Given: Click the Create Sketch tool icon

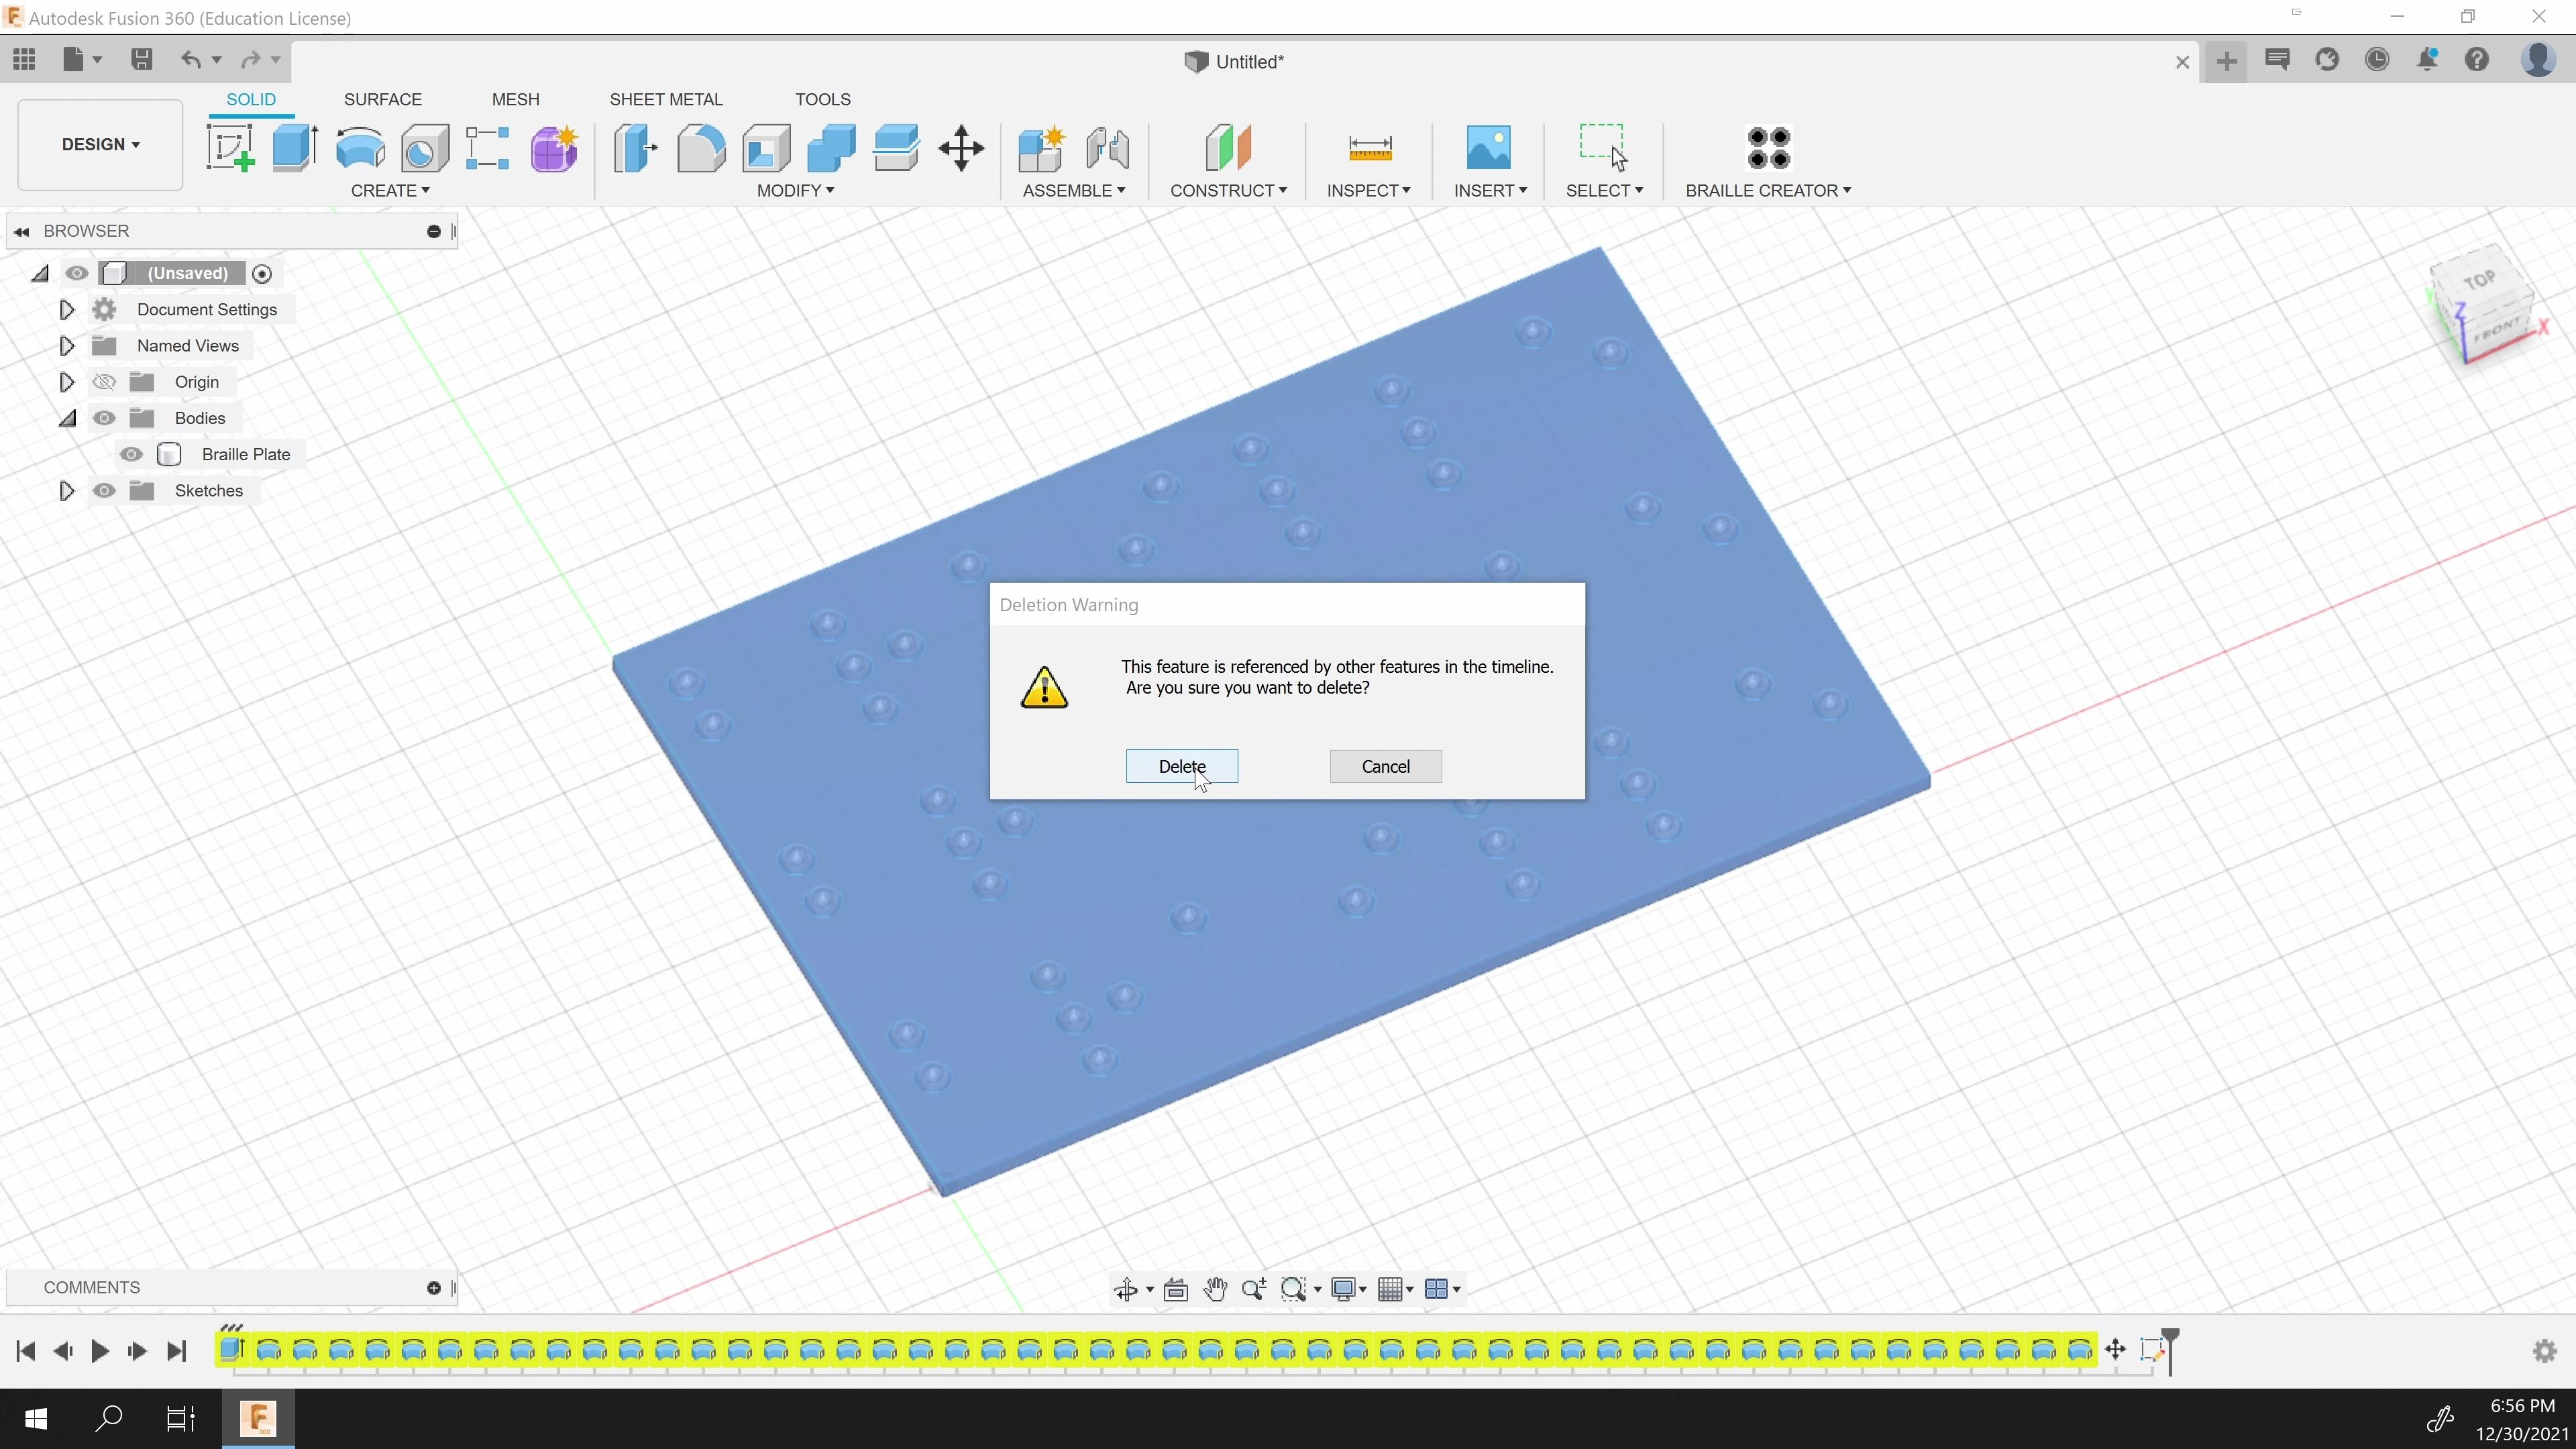Looking at the screenshot, I should [230, 148].
